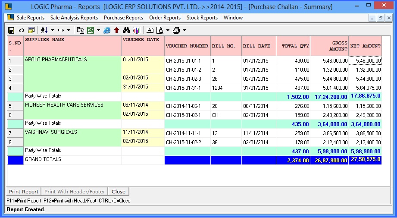Select VAISHNAVI SURGICALS supplier cell

click(x=72, y=137)
